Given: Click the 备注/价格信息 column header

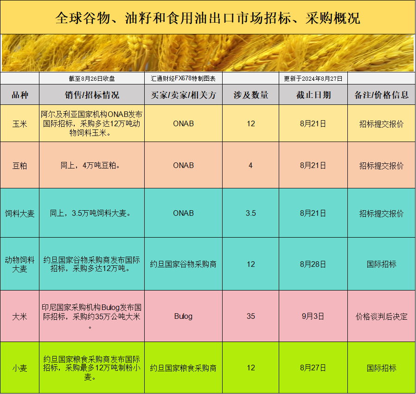Looking at the screenshot, I should pos(382,95).
